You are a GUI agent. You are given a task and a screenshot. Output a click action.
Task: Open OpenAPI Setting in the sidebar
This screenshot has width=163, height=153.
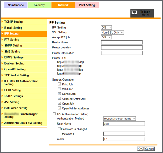pos(24,69)
